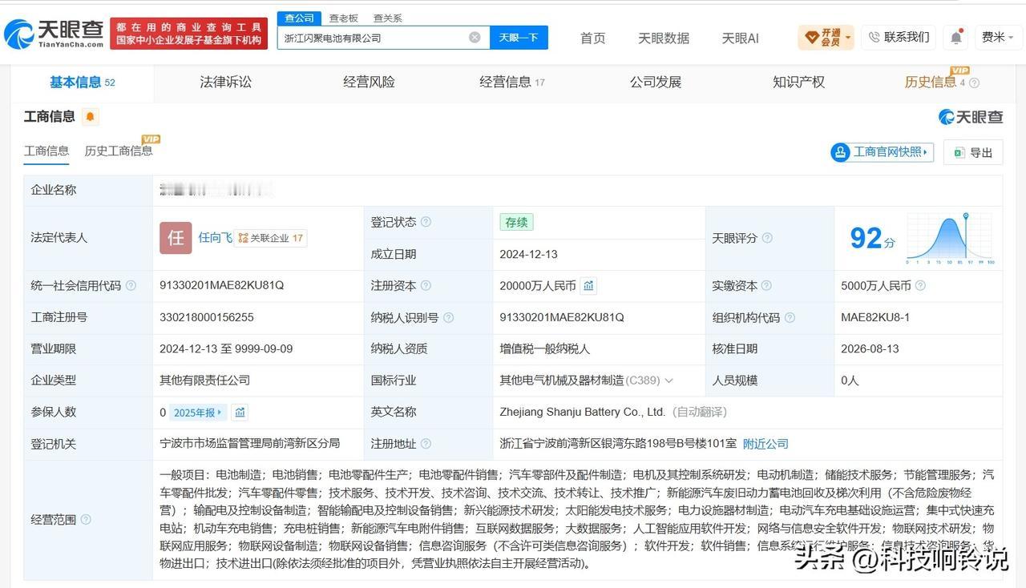
Task: Click the Tianyancha logo in the header
Action: 54,33
